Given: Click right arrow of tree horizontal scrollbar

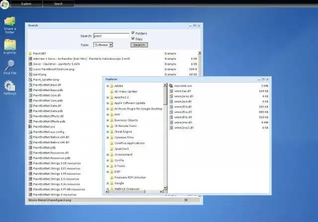Looking at the screenshot, I should click(161, 192).
